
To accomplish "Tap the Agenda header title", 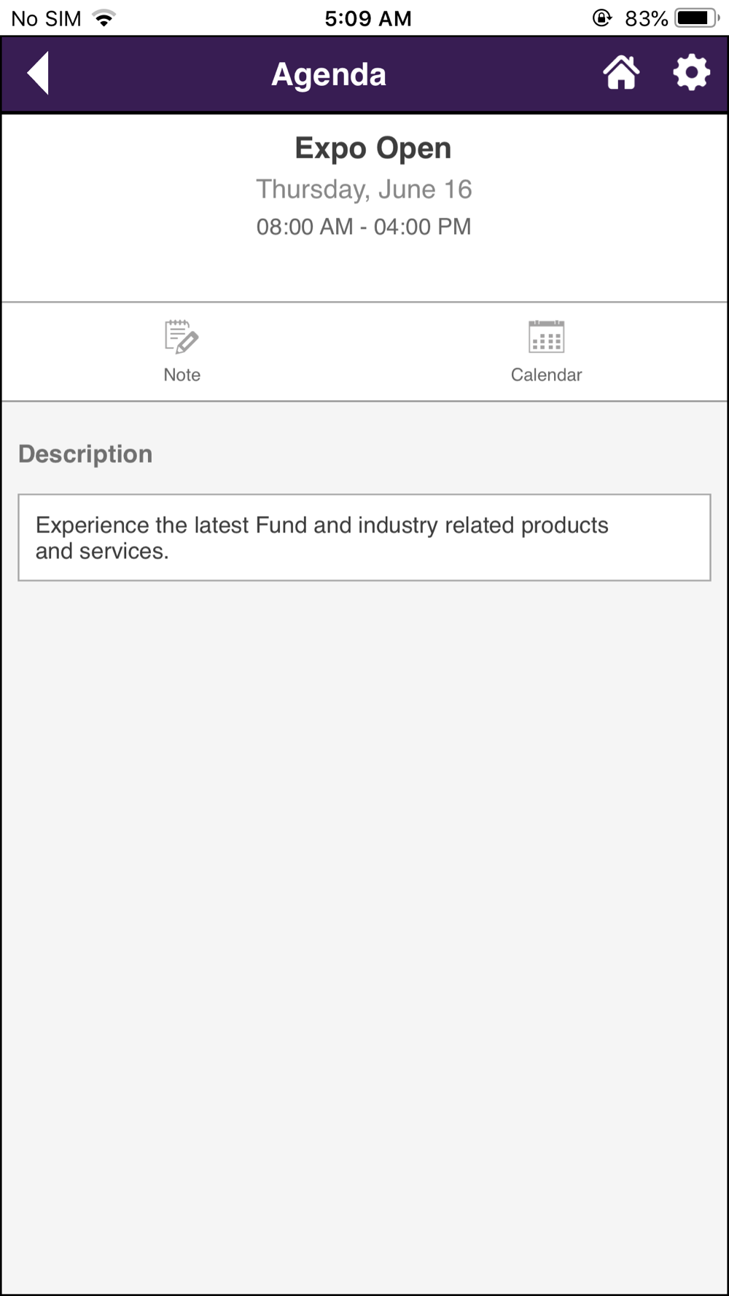I will pyautogui.click(x=329, y=74).
